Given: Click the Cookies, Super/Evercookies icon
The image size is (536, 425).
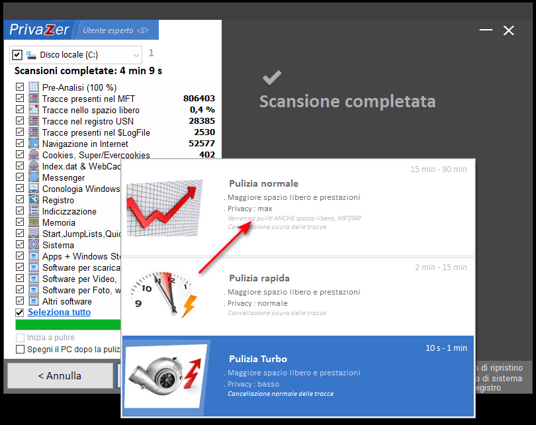Looking at the screenshot, I should pos(34,155).
